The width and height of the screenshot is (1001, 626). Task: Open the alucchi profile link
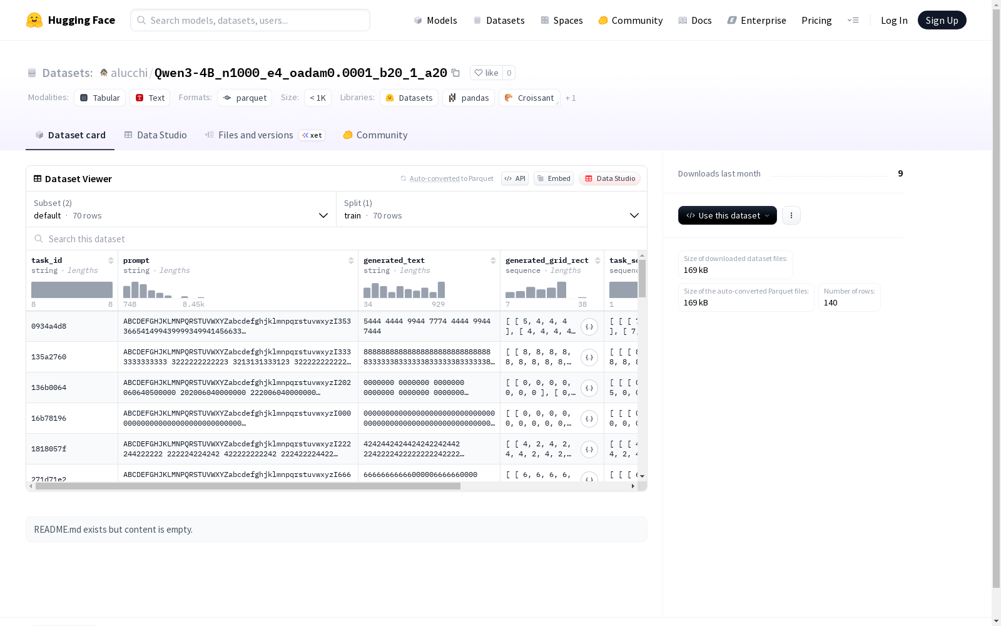pos(129,73)
